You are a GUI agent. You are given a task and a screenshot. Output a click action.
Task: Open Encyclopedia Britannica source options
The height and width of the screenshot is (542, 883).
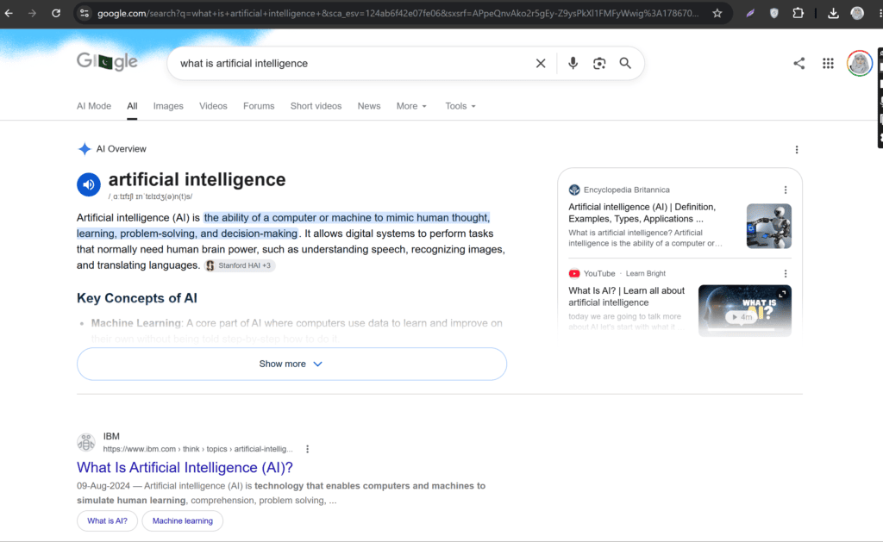785,190
